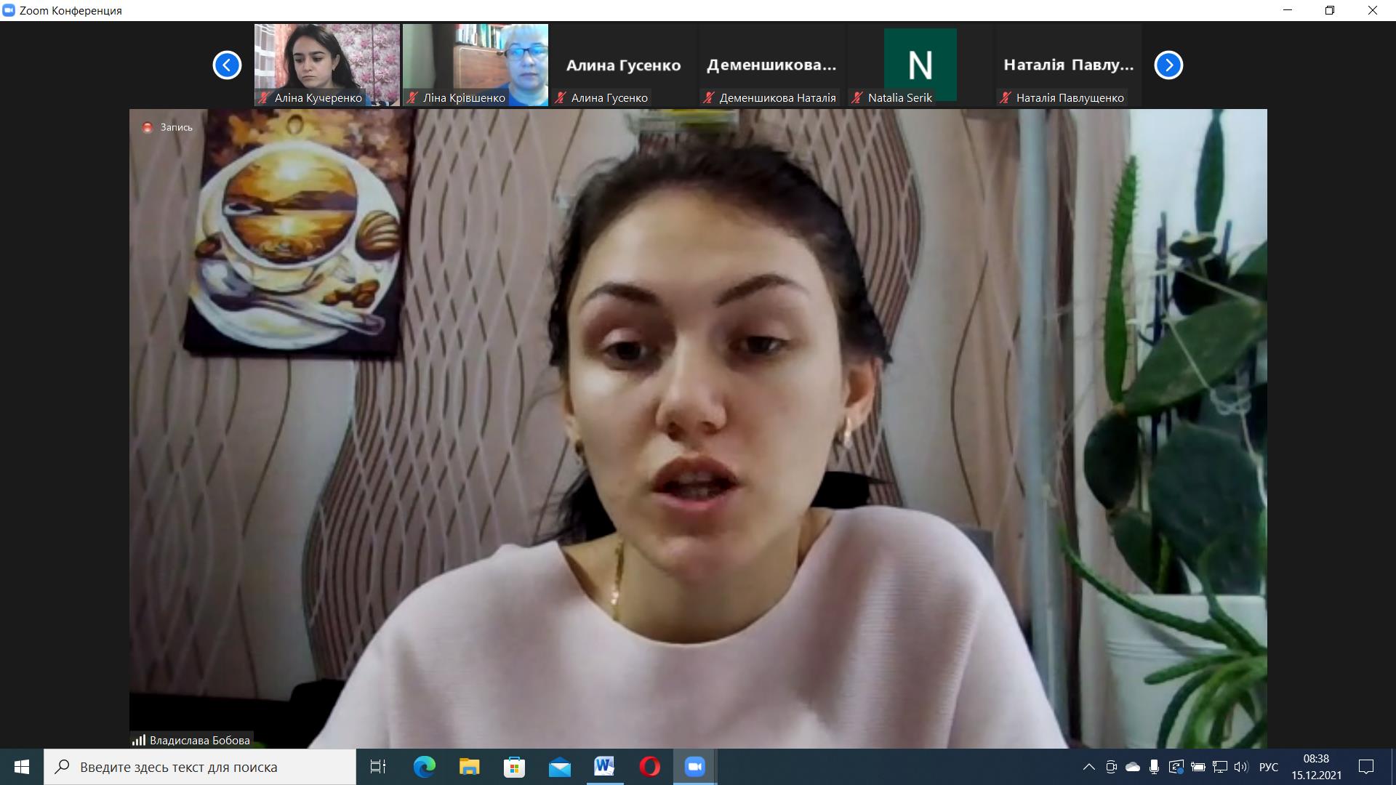Click the taskbar search box
Screen dimensions: 1396x785
pyautogui.click(x=200, y=767)
